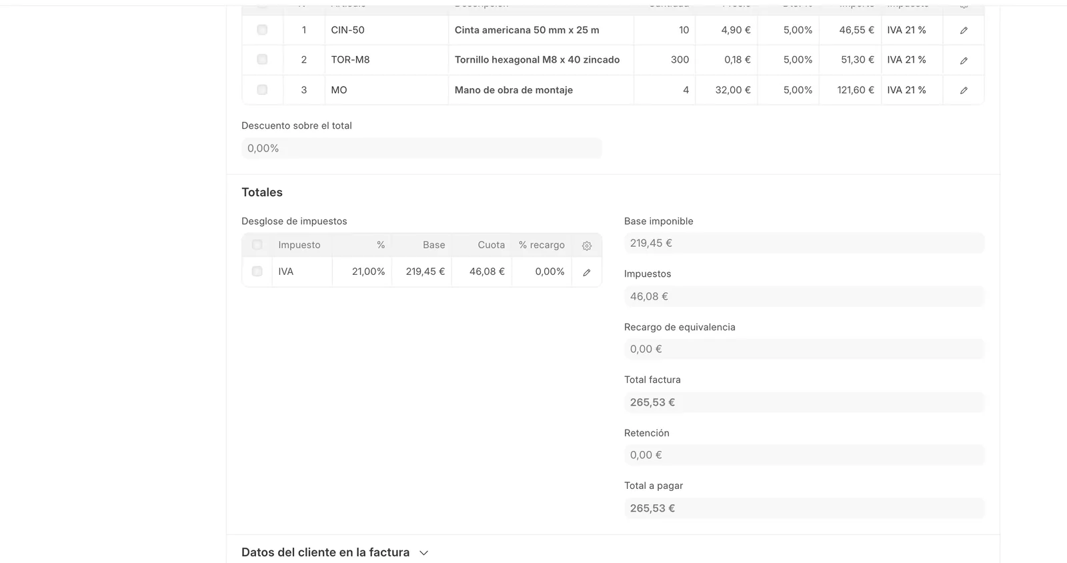Click quantity 10 in the CIN-50 row
1067x563 pixels.
[684, 30]
